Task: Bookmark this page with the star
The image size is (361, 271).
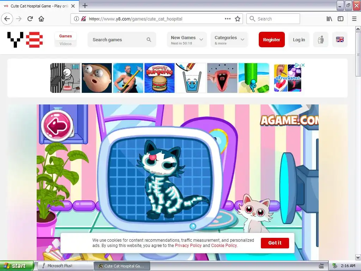Action: [x=238, y=19]
